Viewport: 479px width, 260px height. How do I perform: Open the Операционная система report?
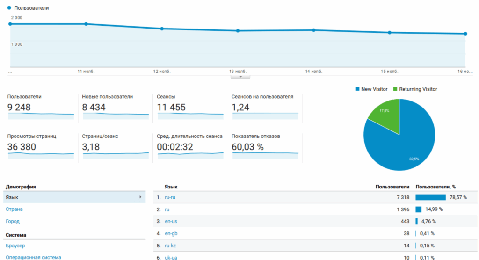[x=33, y=257]
